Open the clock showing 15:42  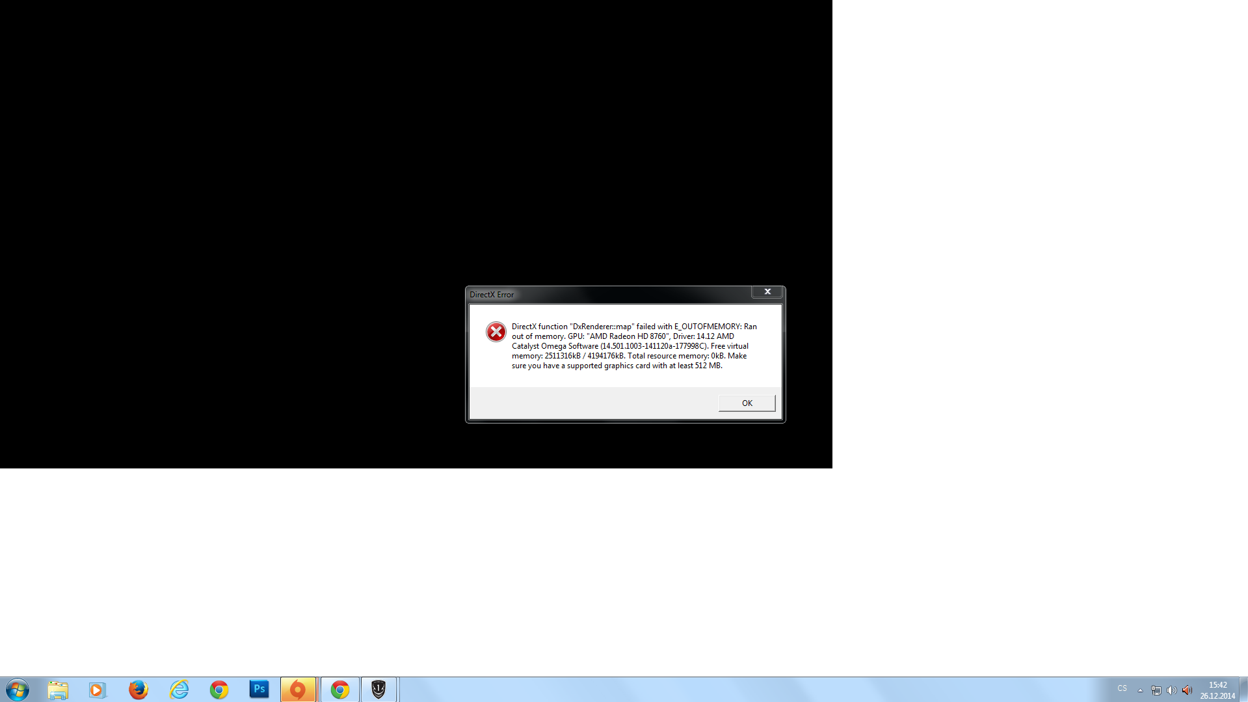point(1217,690)
